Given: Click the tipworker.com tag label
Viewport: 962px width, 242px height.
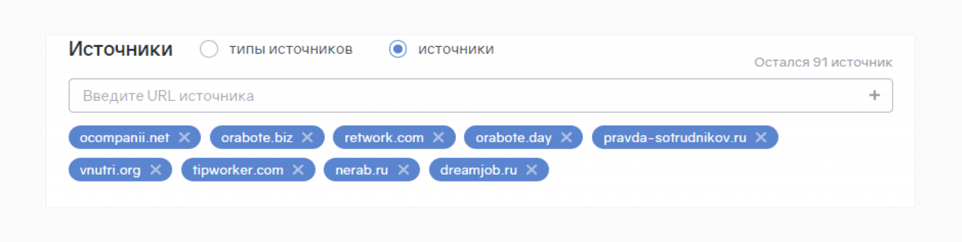Looking at the screenshot, I should [x=238, y=170].
